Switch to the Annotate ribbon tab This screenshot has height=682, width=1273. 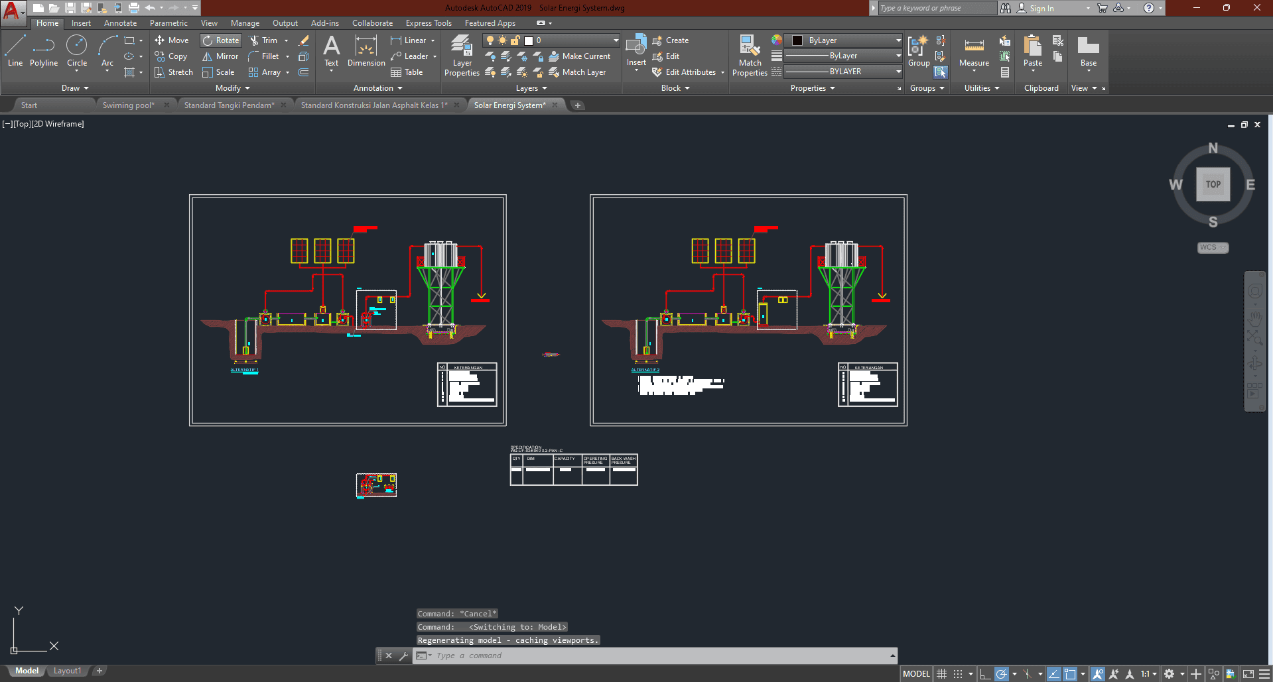(x=120, y=23)
